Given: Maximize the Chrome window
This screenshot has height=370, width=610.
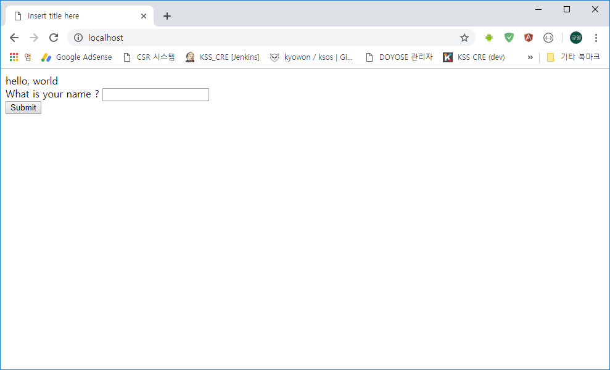Looking at the screenshot, I should click(567, 9).
